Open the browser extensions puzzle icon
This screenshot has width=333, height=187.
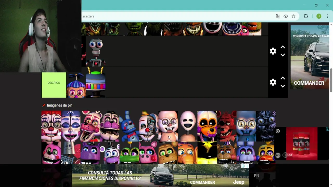[x=306, y=16]
